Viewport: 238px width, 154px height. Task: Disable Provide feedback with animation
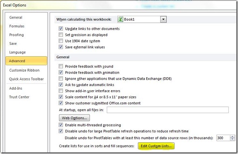[x=61, y=72]
